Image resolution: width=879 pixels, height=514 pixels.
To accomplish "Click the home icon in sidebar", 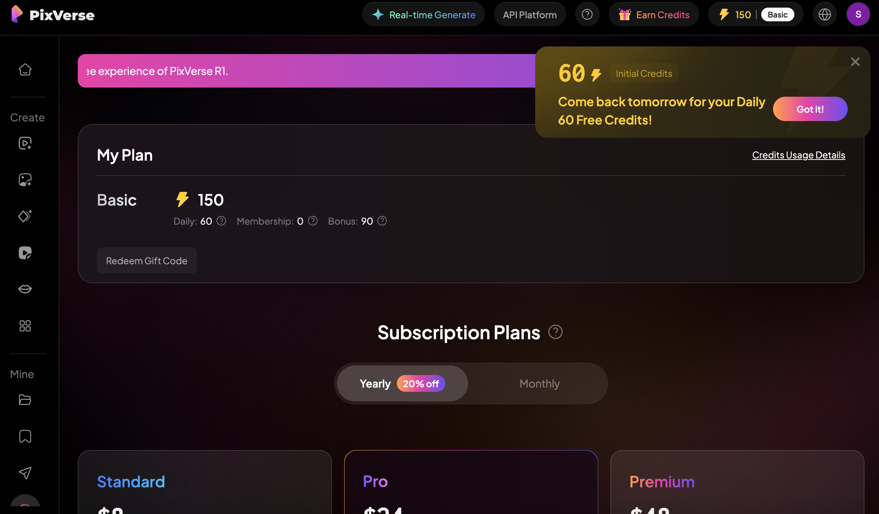I will click(25, 69).
